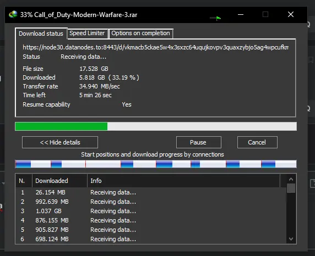Screen dimensions: 315x256
Task: Click the Resume capability Yes value
Action: pyautogui.click(x=127, y=104)
